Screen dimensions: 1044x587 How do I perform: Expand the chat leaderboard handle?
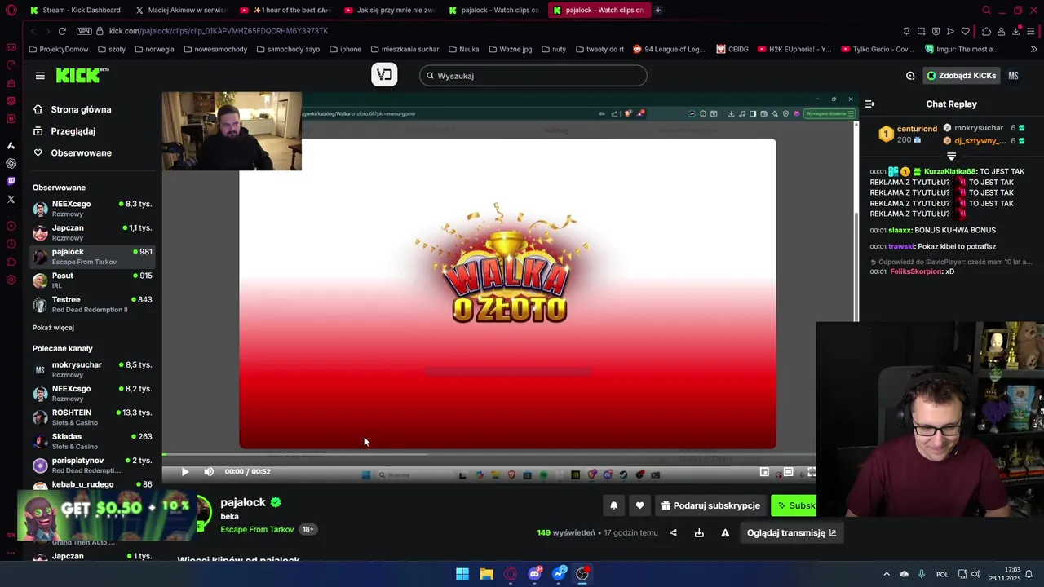pos(951,156)
